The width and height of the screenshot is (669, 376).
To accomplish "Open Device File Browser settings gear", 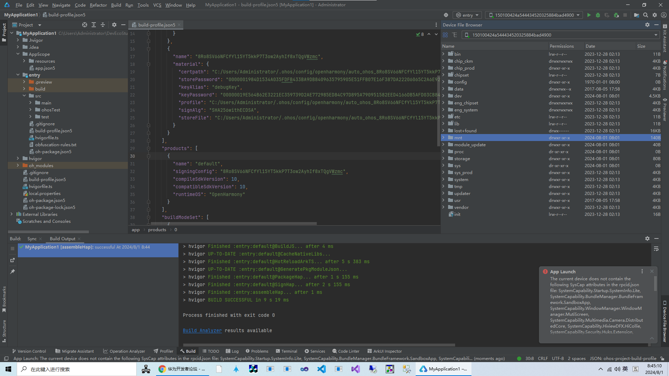I will coord(647,25).
